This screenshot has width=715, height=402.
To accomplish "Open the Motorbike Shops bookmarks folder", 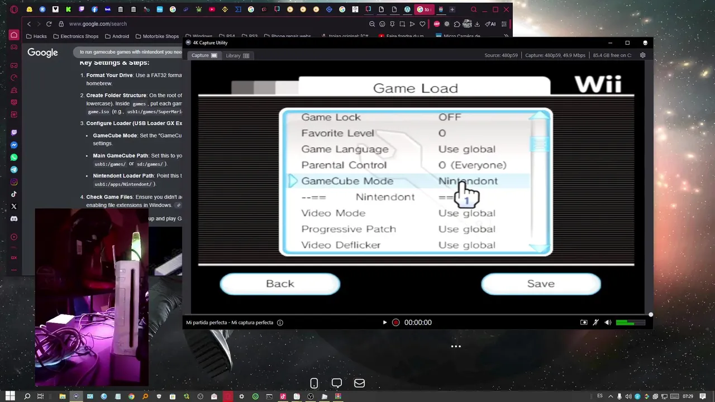I will (x=157, y=36).
